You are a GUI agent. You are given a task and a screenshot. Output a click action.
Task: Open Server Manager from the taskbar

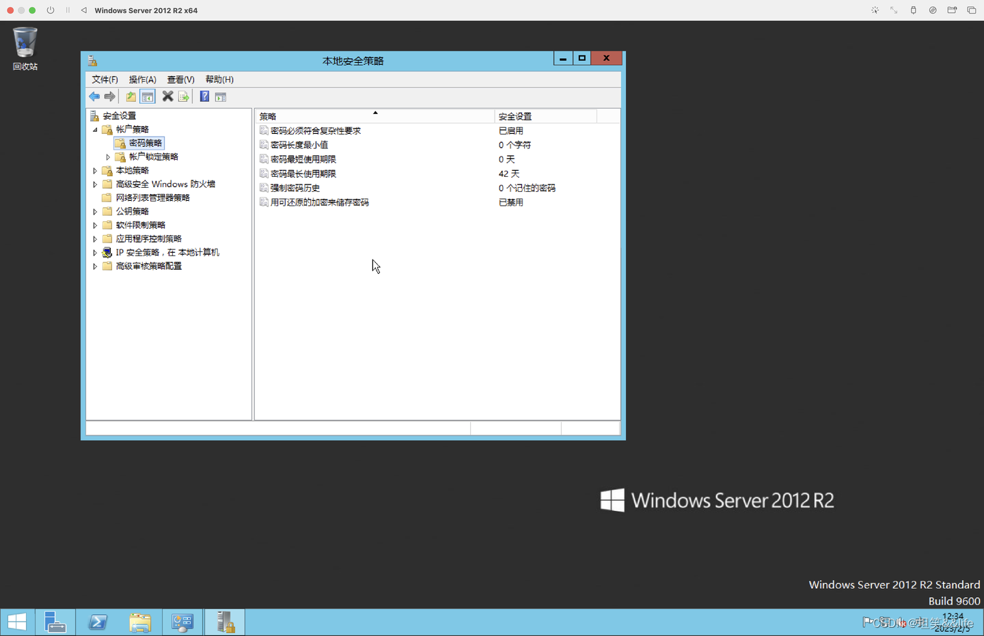55,622
